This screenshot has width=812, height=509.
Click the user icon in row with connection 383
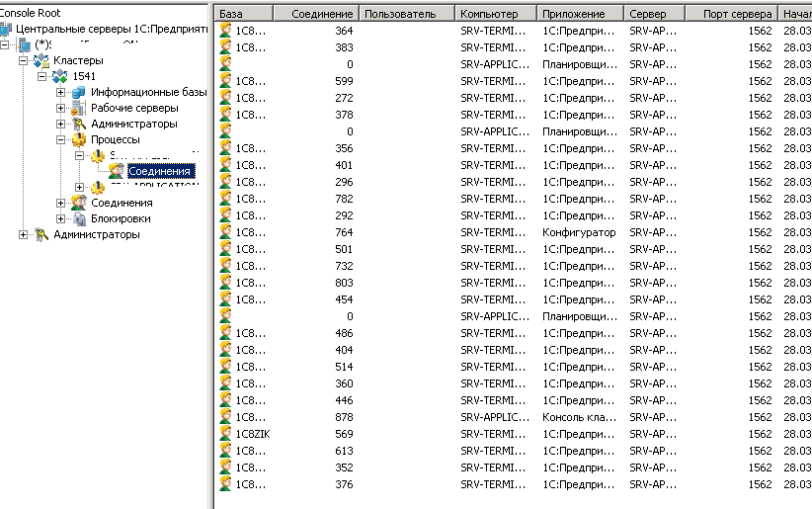pyautogui.click(x=225, y=47)
